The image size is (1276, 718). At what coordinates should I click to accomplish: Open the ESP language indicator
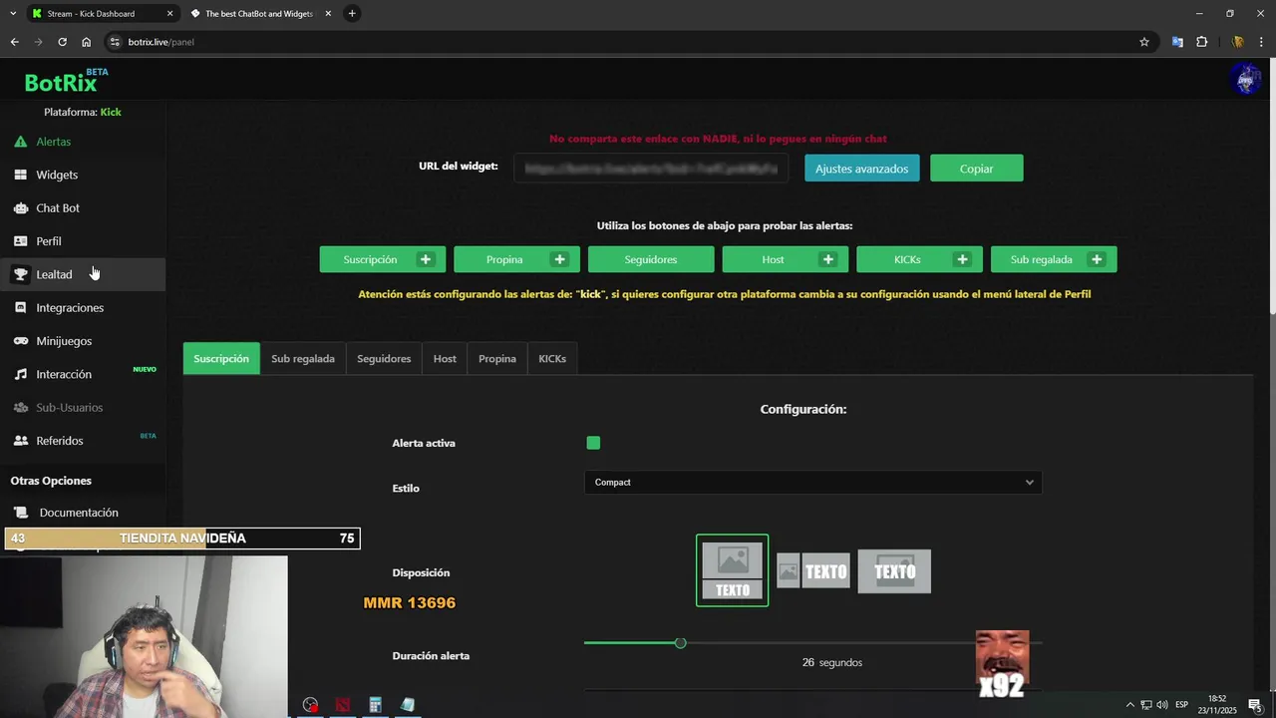tap(1181, 705)
